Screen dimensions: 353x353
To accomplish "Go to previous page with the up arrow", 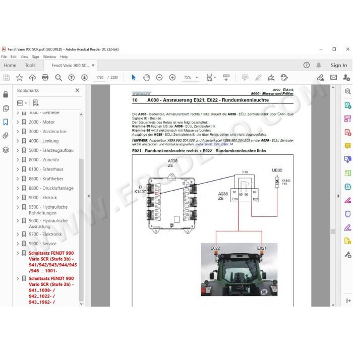I will click(x=72, y=78).
